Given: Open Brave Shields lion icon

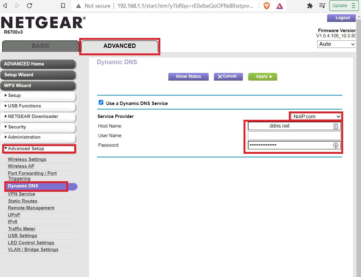Looking at the screenshot, I should click(x=267, y=6).
